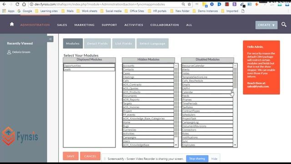Stop sharing the screen
The image size is (291, 164).
click(197, 159)
